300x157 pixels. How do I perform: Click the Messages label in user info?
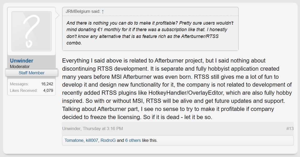(x=19, y=84)
